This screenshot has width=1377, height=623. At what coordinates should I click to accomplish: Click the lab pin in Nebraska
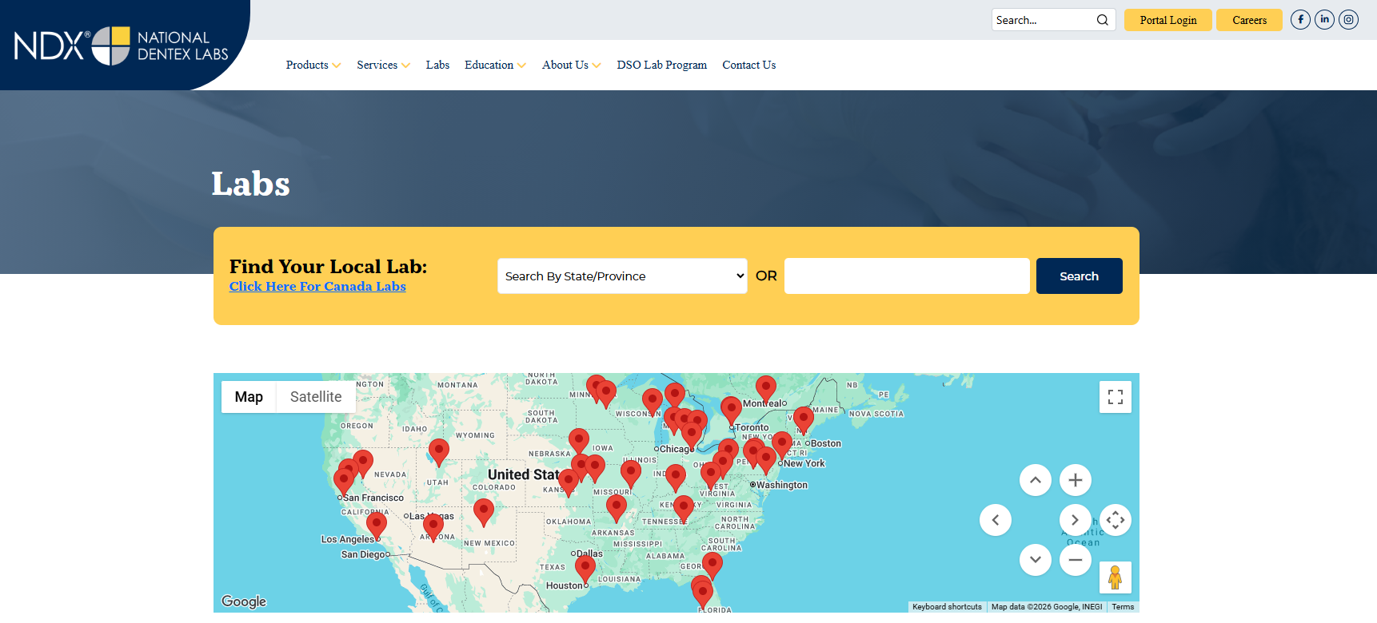[579, 442]
